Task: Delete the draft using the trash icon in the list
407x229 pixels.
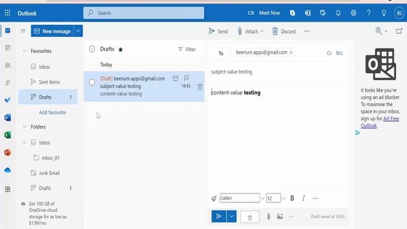Action: pyautogui.click(x=200, y=87)
